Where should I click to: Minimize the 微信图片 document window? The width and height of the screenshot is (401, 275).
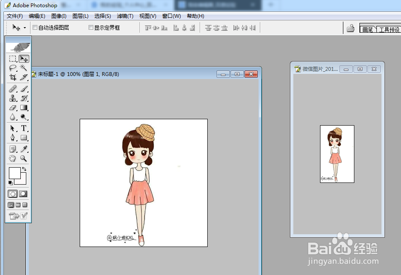coord(346,69)
